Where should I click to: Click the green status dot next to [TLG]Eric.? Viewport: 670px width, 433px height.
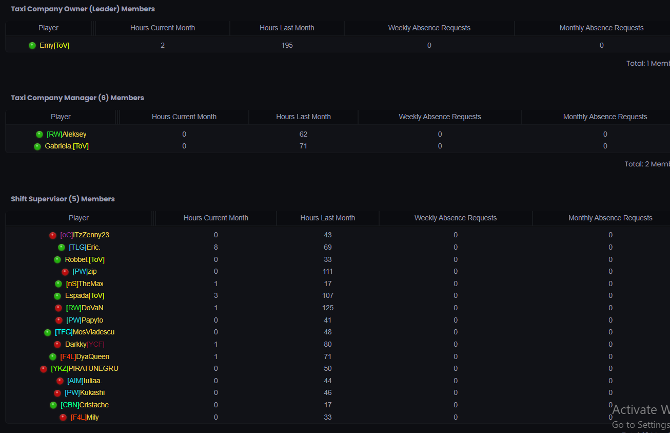(62, 248)
